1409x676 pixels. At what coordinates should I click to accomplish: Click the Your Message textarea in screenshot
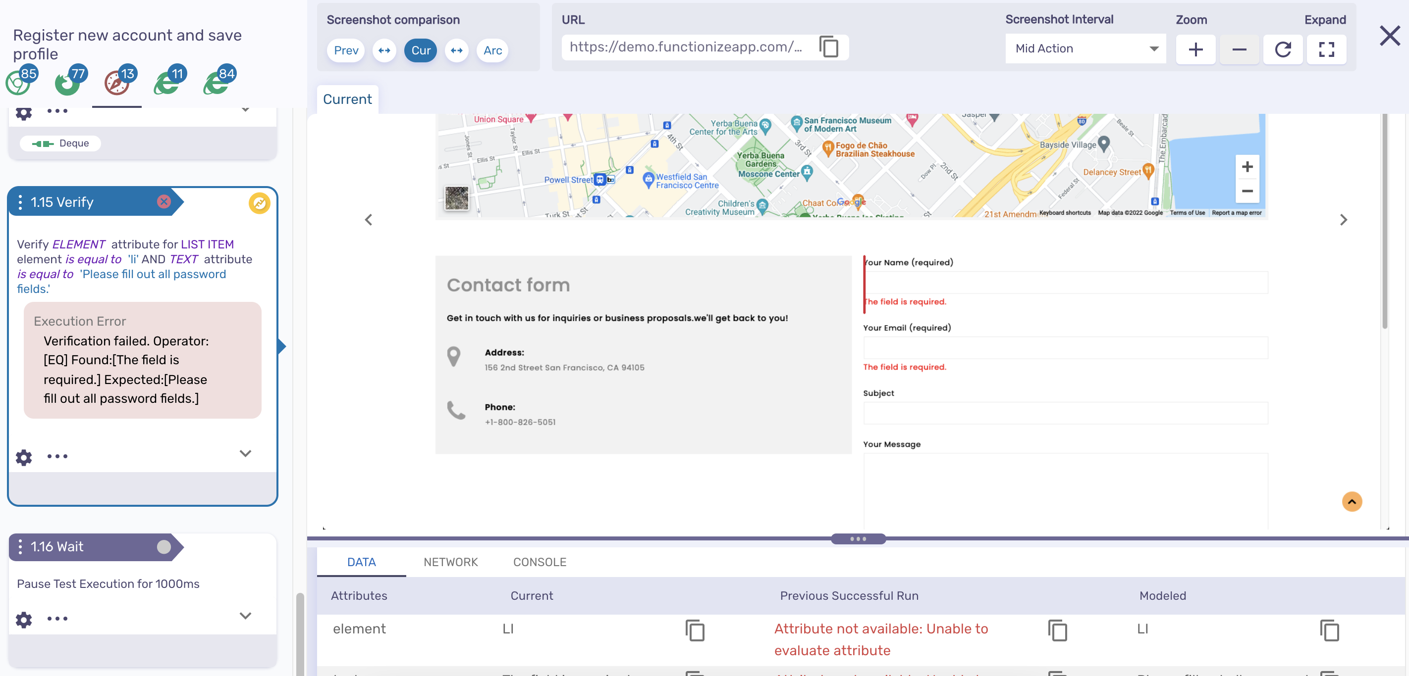pyautogui.click(x=1065, y=490)
